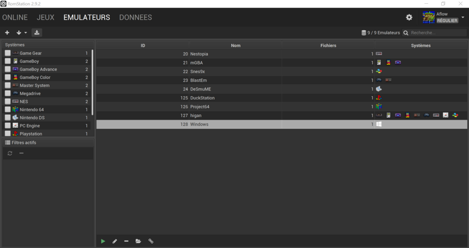The image size is (469, 248).
Task: Click the plus add emulator icon
Action: [7, 32]
